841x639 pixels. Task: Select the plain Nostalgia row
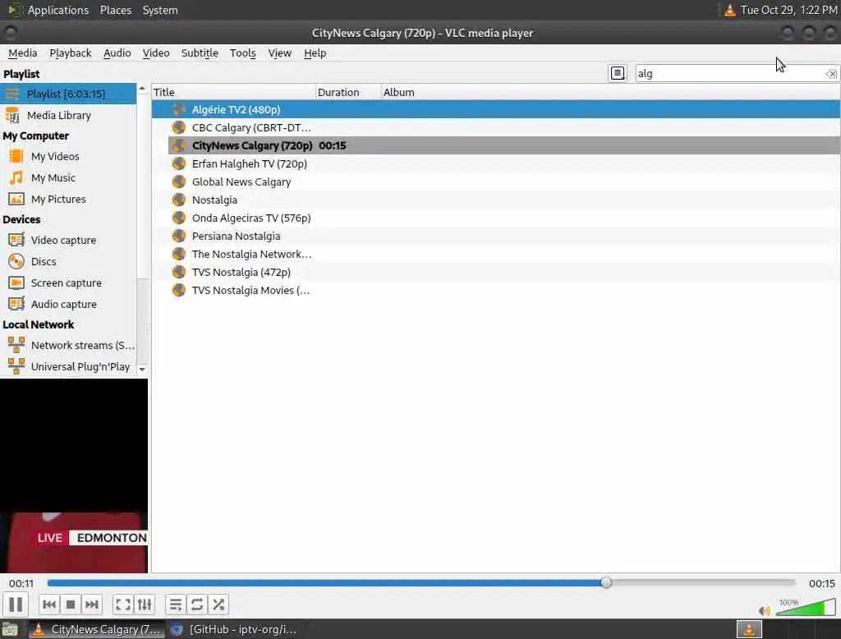click(495, 200)
